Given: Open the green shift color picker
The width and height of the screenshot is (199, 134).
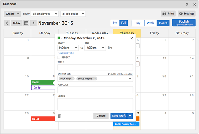Looking at the screenshot, I should (60, 38).
